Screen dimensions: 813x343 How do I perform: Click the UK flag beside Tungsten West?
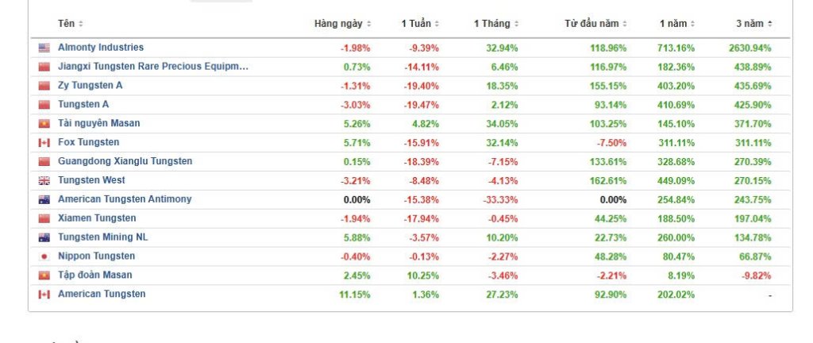point(44,181)
